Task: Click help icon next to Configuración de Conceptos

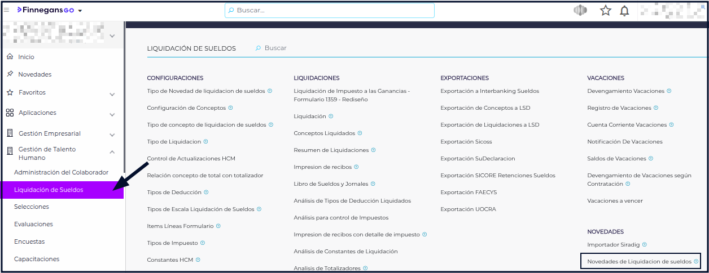Action: point(230,108)
